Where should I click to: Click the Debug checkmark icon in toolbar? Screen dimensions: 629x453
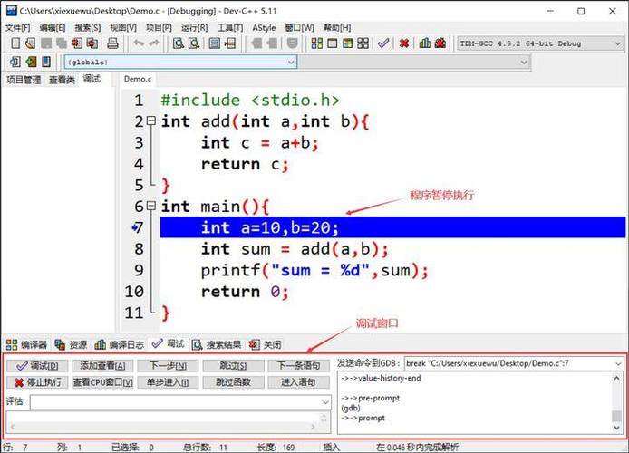383,43
